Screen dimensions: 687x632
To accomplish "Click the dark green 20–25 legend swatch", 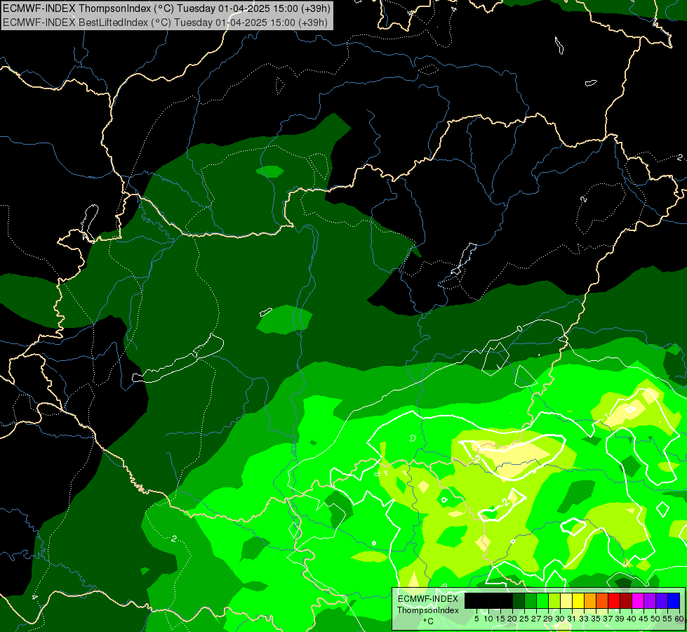I will (x=519, y=600).
